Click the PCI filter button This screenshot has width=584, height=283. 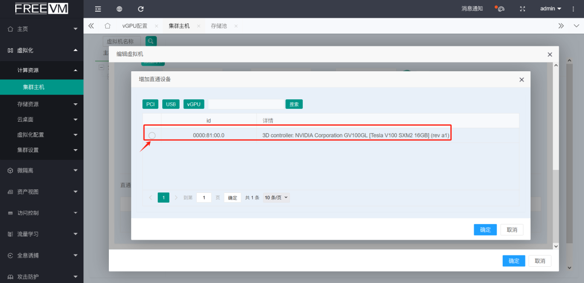151,104
